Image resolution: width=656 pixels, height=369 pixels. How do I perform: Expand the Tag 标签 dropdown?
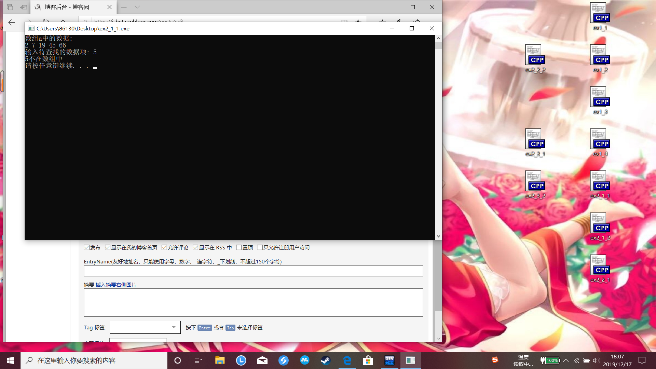(x=174, y=327)
